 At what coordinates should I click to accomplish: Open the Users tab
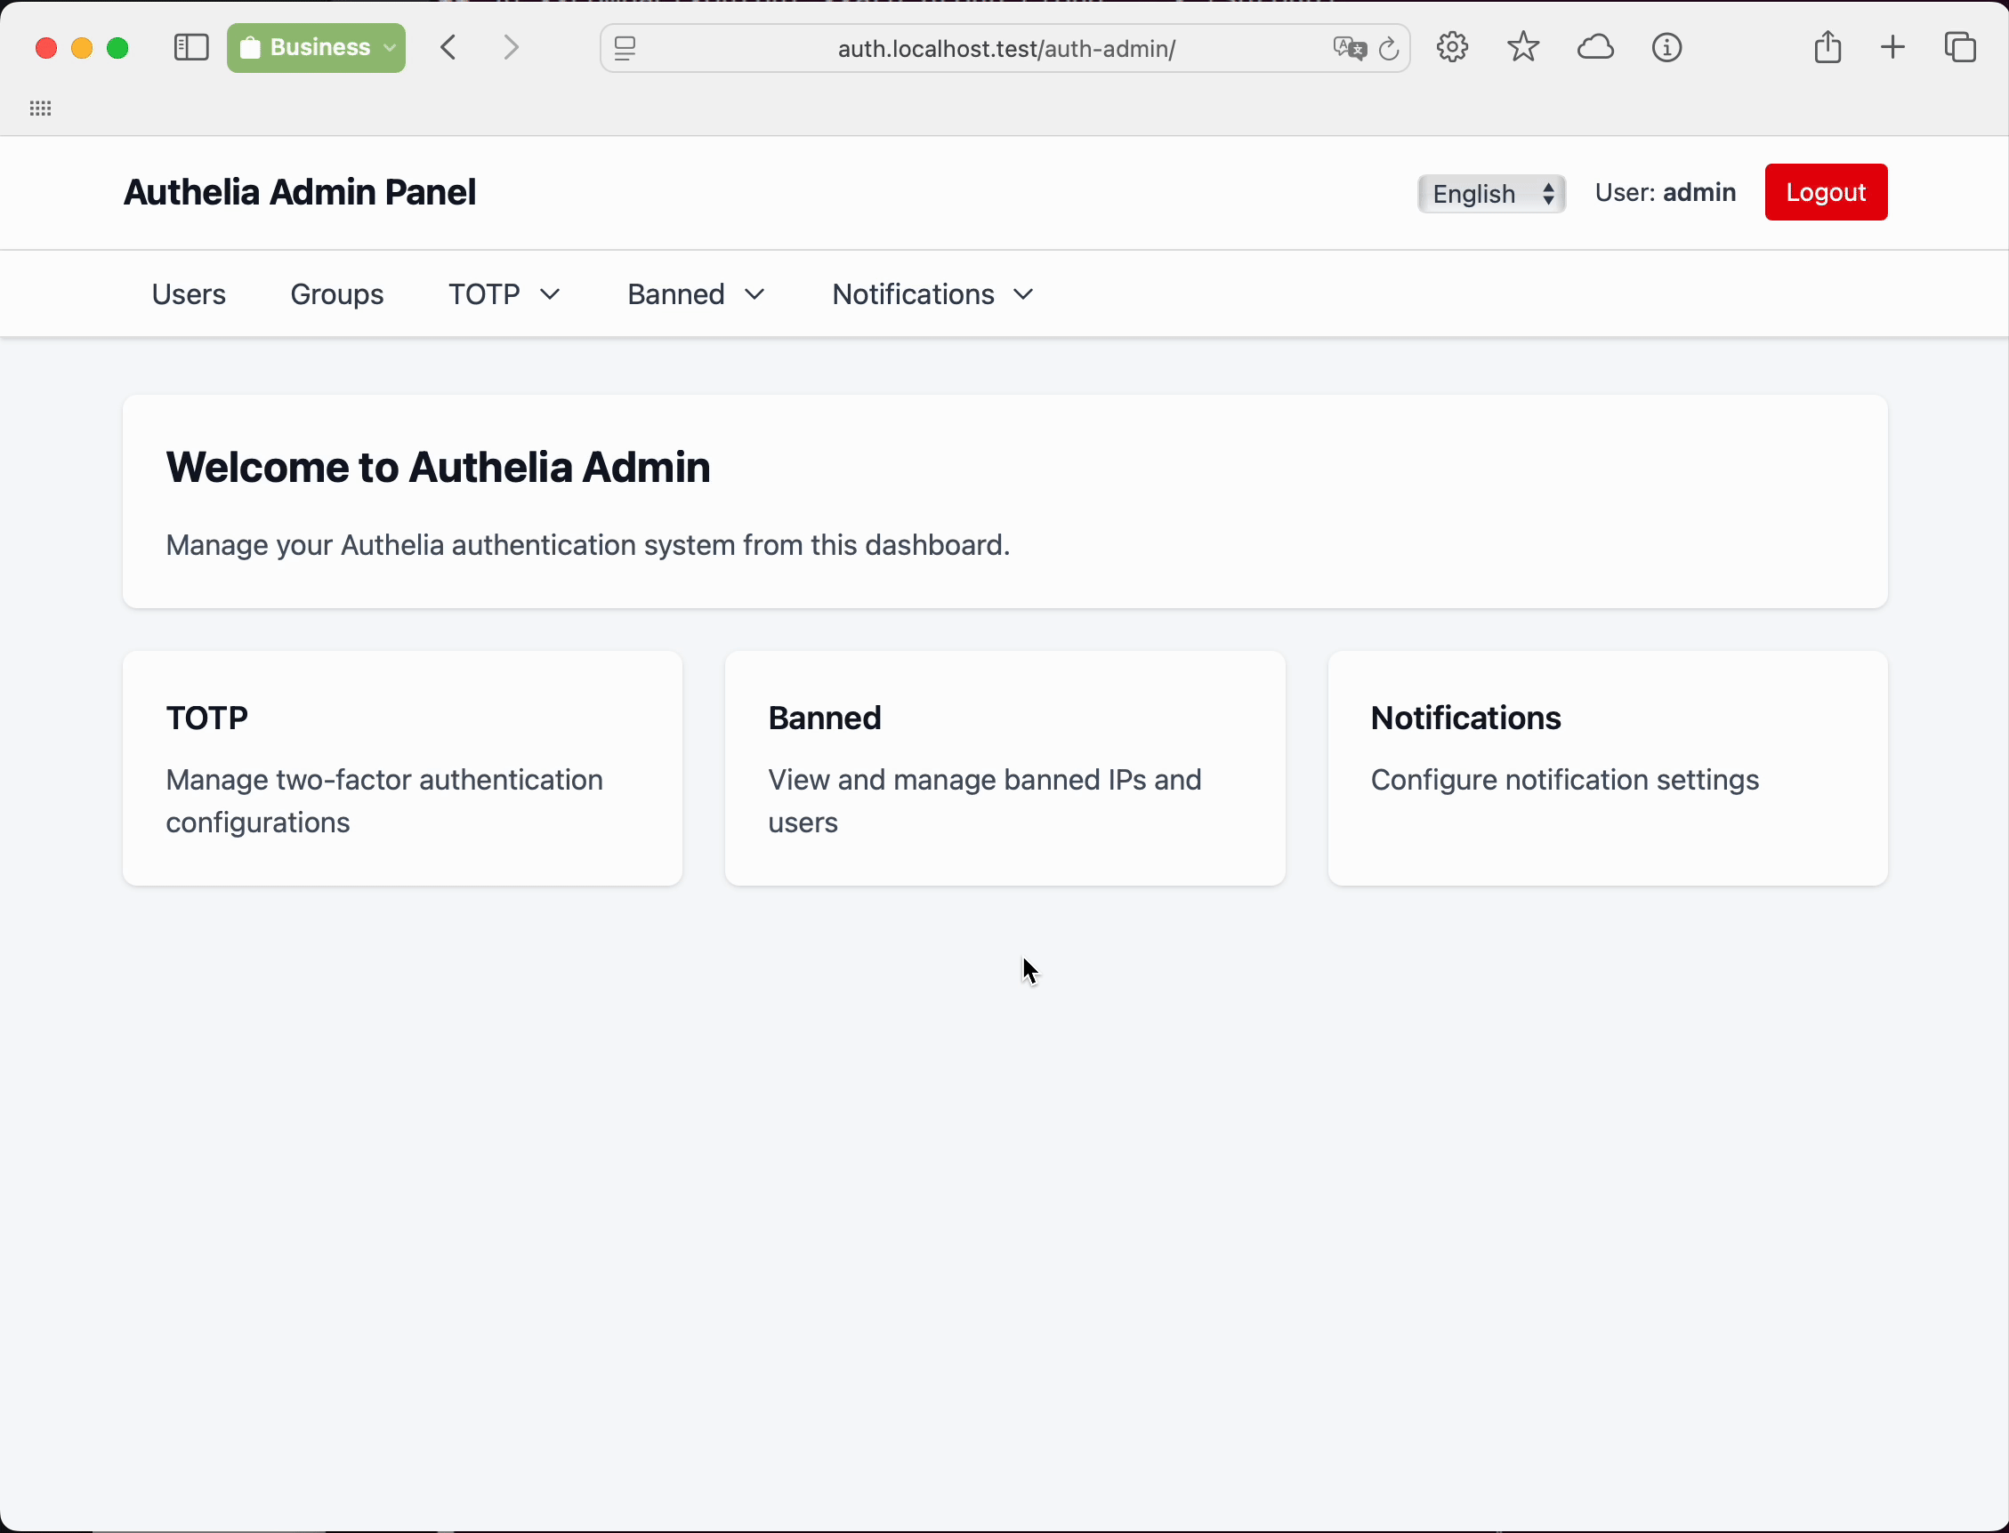coord(188,294)
